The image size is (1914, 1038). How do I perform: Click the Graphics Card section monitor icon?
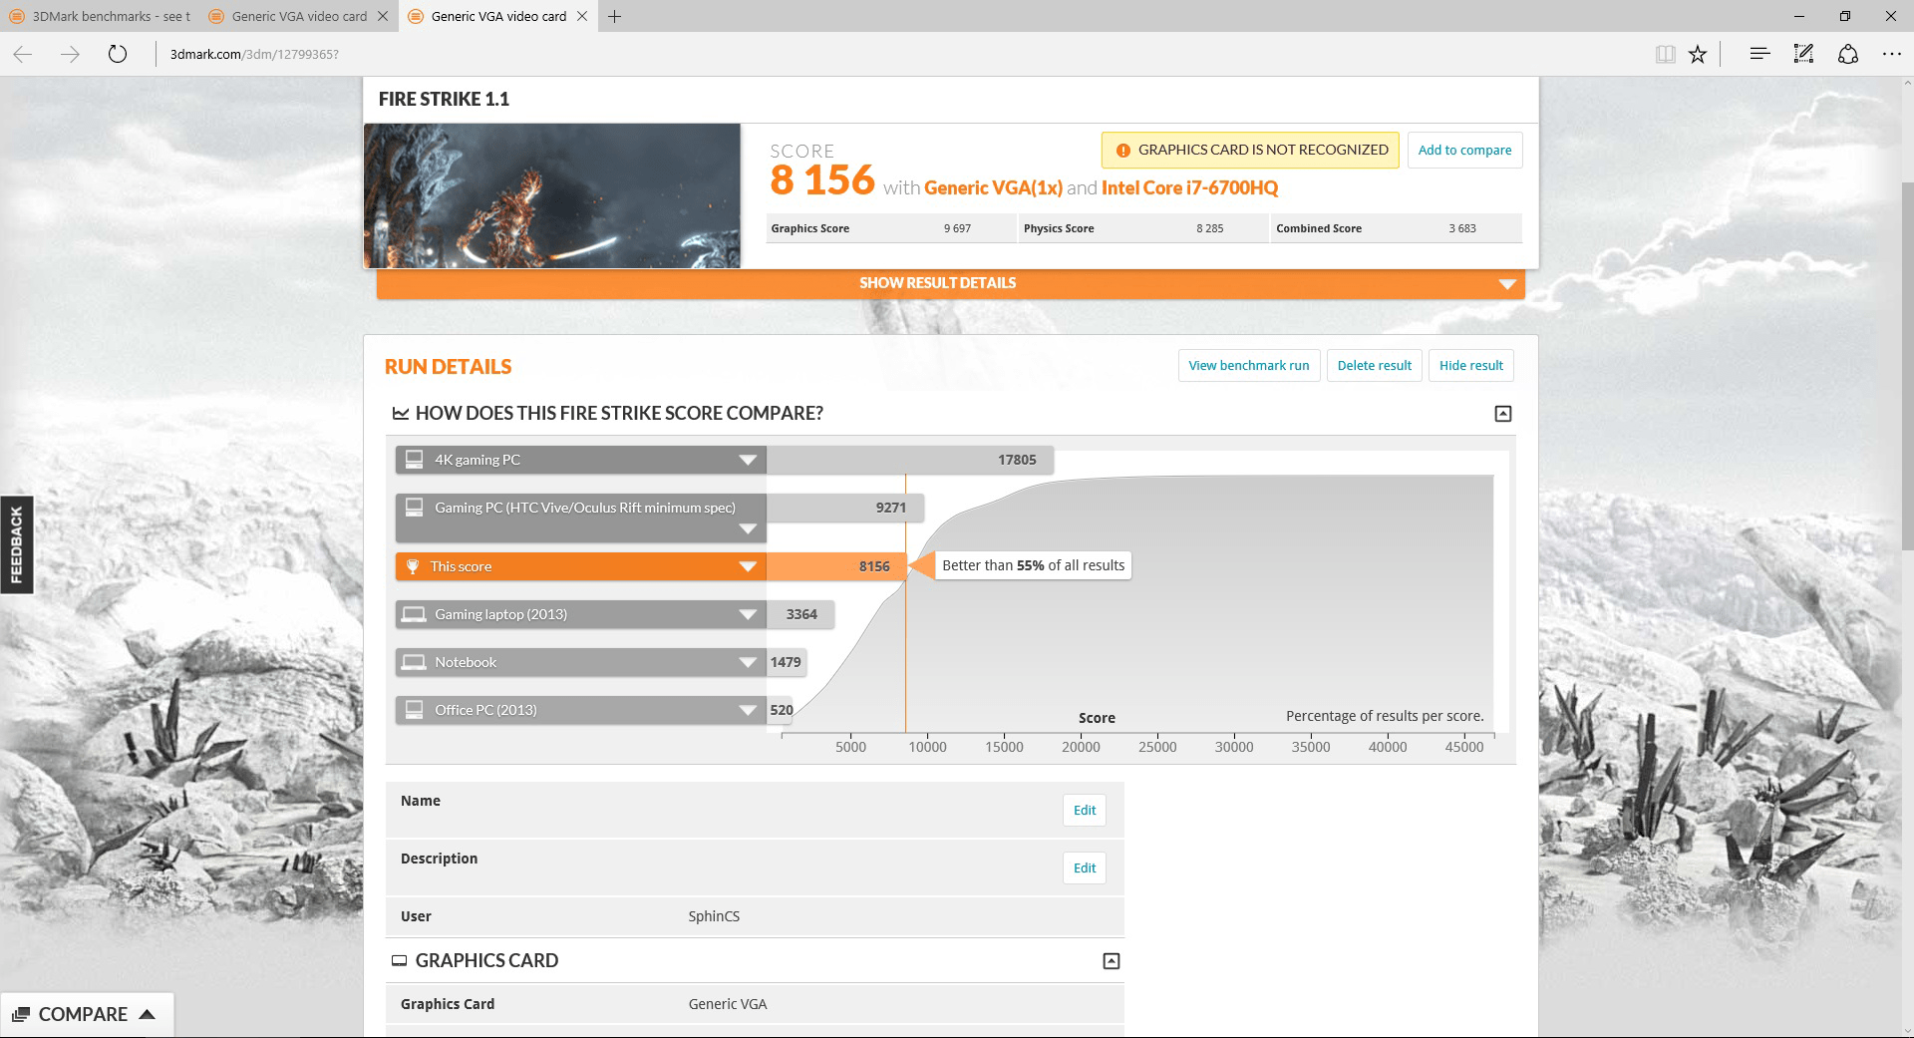tap(399, 961)
